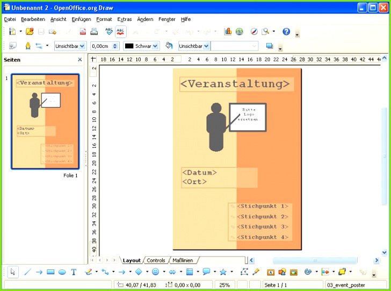Open the Extras menu
391x291 pixels.
(125, 19)
